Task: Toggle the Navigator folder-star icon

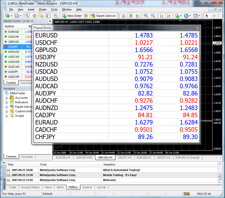Action: (x=41, y=16)
